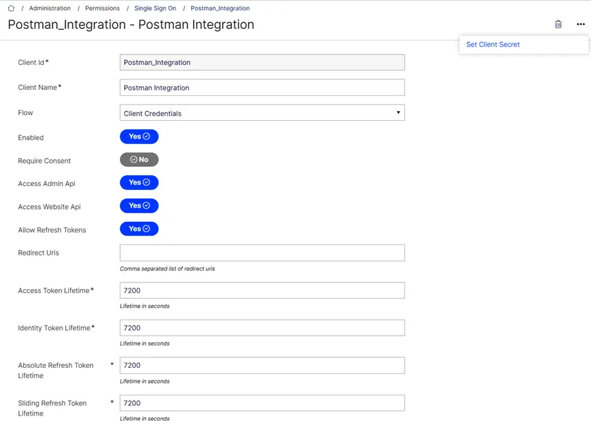Open the three-dots more options menu

(580, 24)
